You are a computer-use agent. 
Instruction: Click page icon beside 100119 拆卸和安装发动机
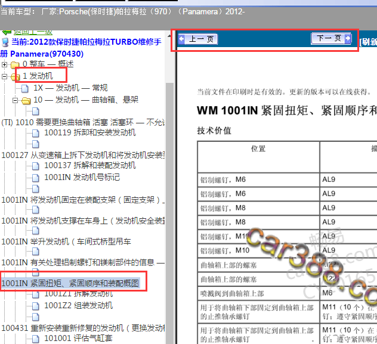(36, 133)
